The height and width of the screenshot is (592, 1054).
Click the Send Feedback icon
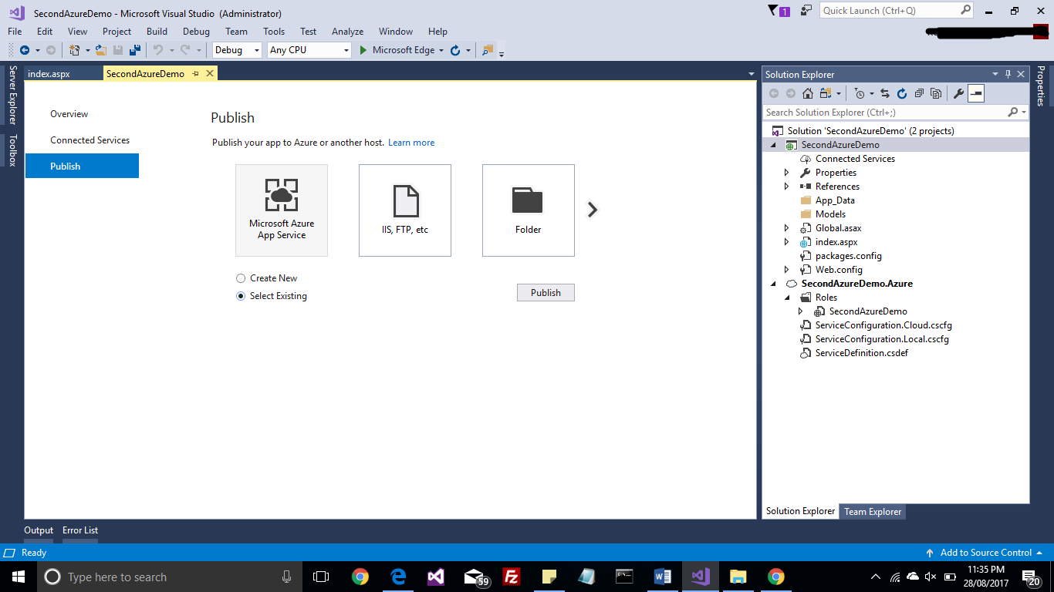click(806, 11)
